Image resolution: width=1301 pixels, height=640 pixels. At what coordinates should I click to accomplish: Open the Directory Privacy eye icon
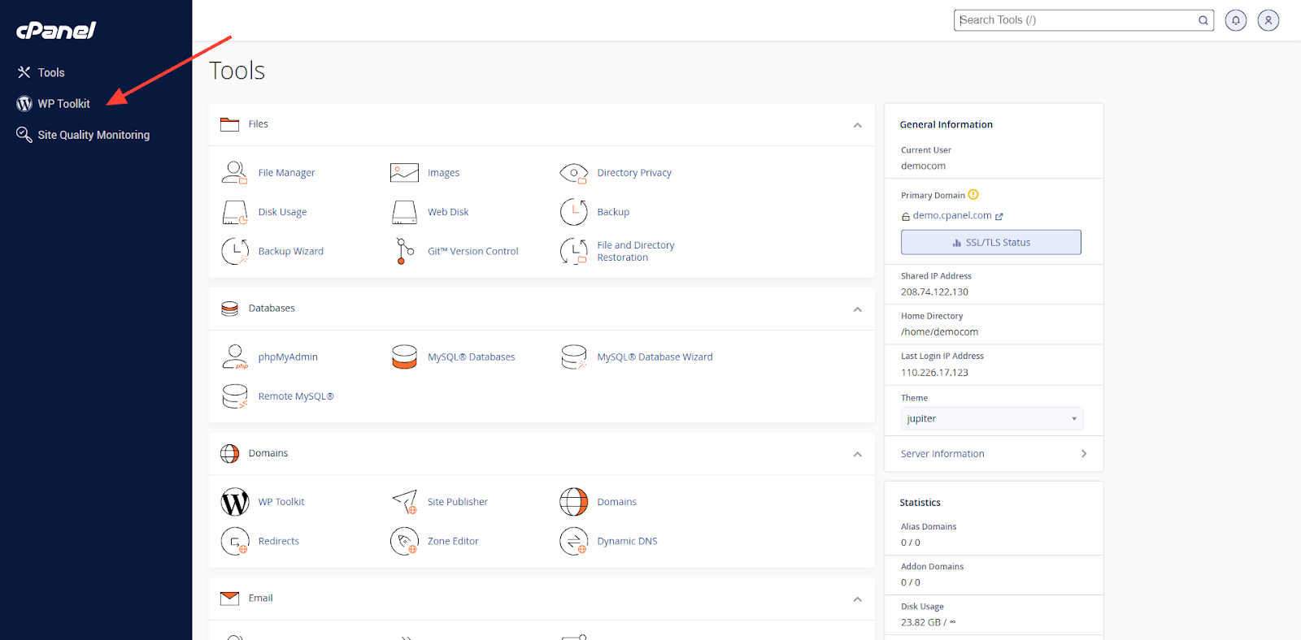point(573,172)
